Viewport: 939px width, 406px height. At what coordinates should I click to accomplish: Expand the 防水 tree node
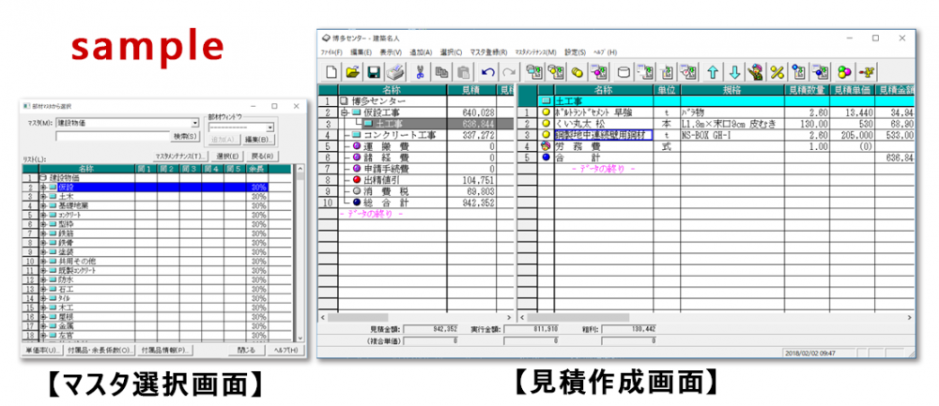tap(43, 279)
